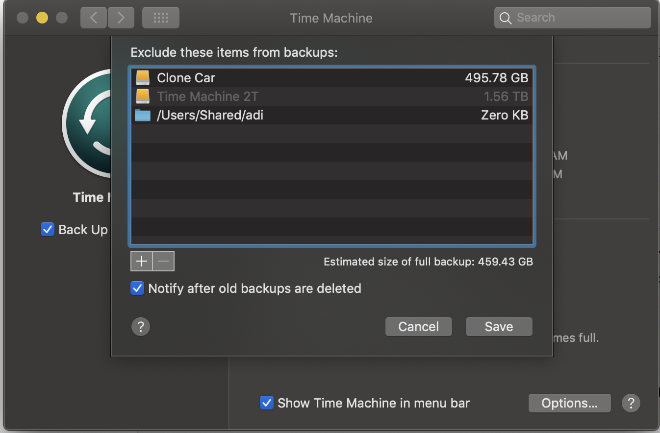Remove excluded item with minus button
660x433 pixels.
tap(164, 262)
